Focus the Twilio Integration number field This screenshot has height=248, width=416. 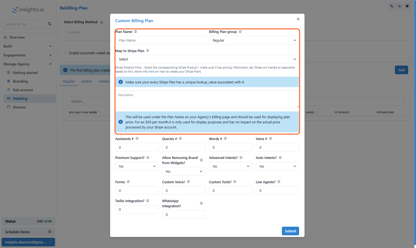click(x=137, y=209)
